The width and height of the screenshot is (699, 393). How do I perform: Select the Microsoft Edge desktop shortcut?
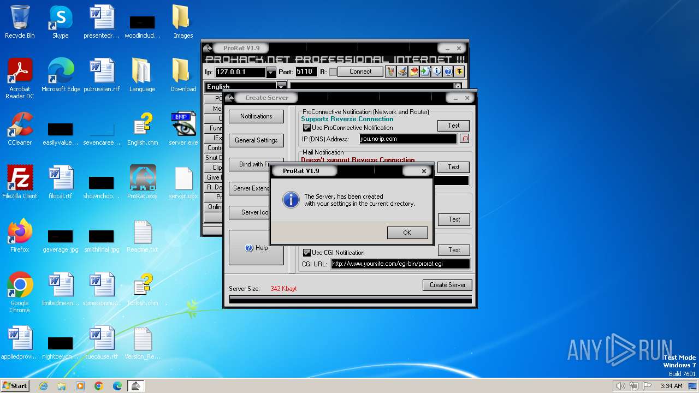click(x=61, y=75)
